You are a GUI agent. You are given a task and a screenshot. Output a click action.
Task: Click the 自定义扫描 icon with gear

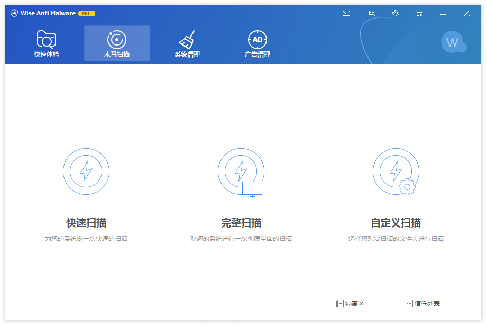396,171
